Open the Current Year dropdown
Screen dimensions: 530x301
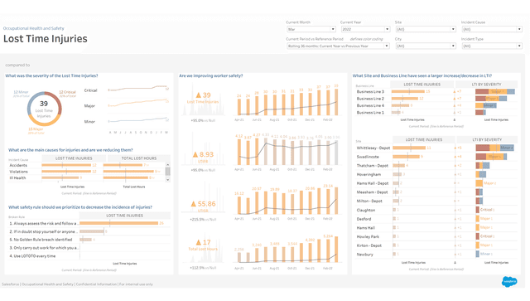[365, 29]
